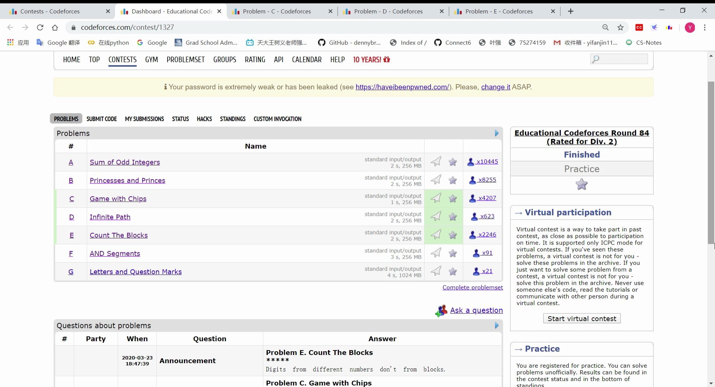Open the MY SUBMISSIONS tab
Viewport: 715px width, 387px height.
144,119
